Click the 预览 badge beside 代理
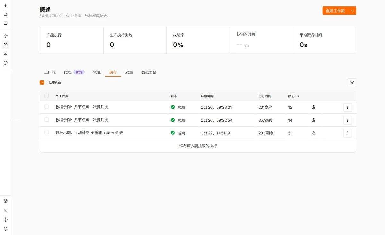This screenshot has width=385, height=235. (x=79, y=72)
